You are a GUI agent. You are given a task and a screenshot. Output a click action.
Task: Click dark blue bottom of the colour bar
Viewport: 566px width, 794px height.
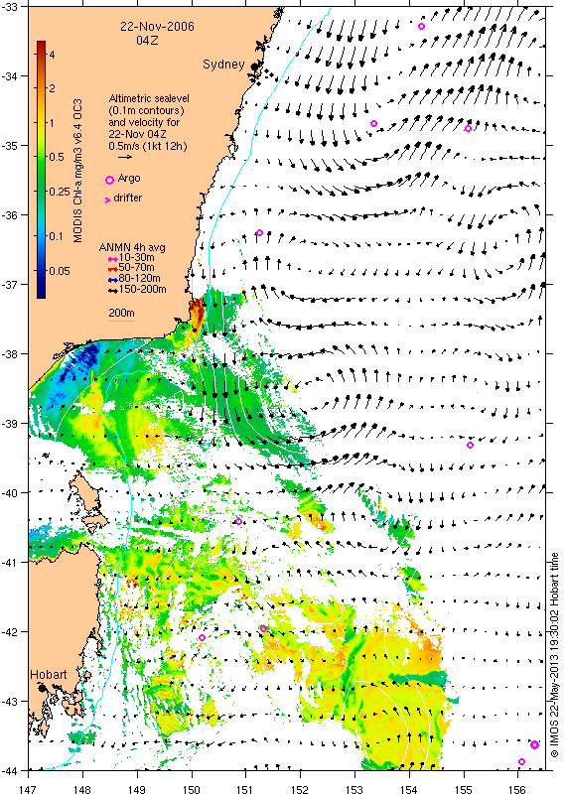point(41,293)
